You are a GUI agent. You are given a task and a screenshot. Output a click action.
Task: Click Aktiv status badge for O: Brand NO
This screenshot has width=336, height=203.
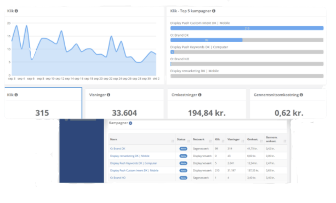coord(183,178)
